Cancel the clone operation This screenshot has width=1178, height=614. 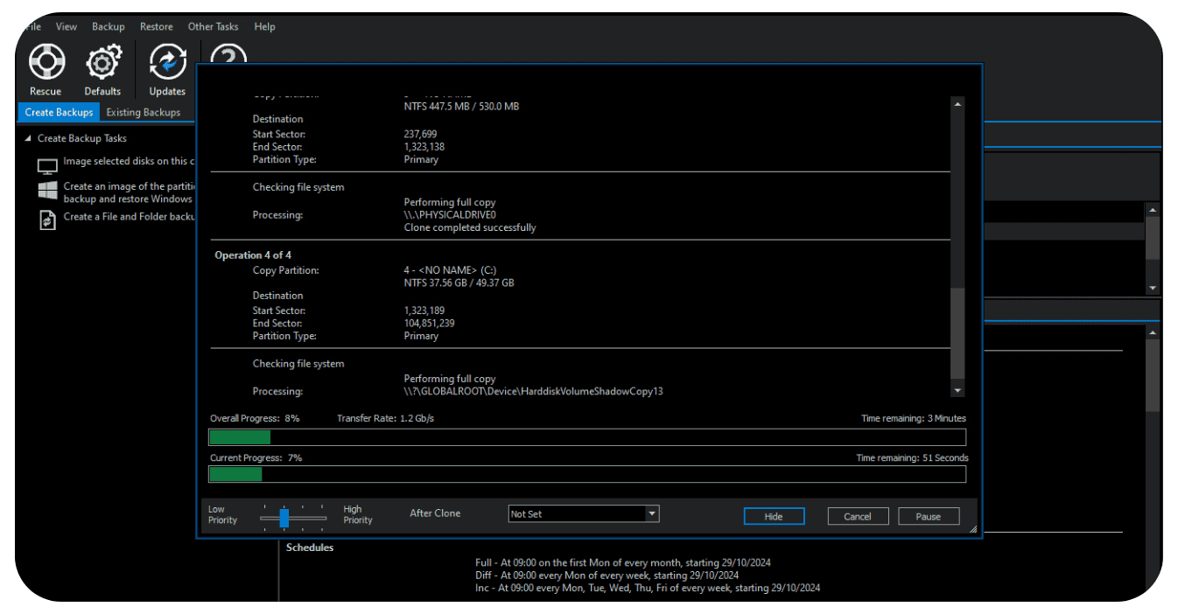pos(858,517)
